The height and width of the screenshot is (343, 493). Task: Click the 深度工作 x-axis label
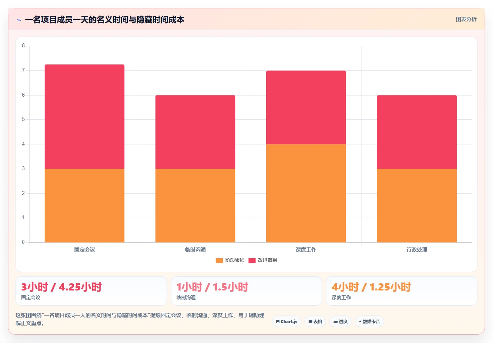coord(306,249)
